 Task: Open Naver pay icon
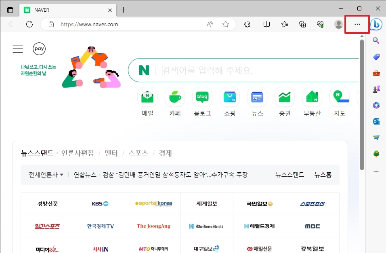pos(39,49)
